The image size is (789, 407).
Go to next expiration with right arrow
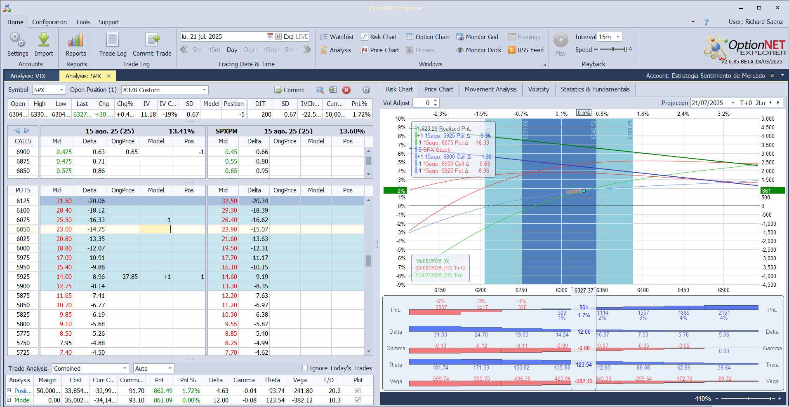point(27,130)
